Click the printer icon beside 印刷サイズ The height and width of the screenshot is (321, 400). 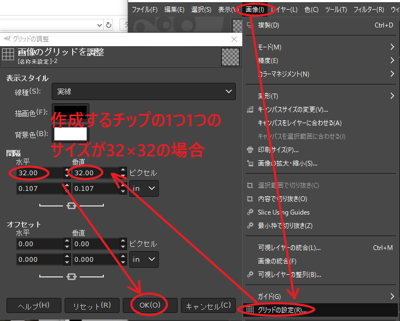click(250, 150)
